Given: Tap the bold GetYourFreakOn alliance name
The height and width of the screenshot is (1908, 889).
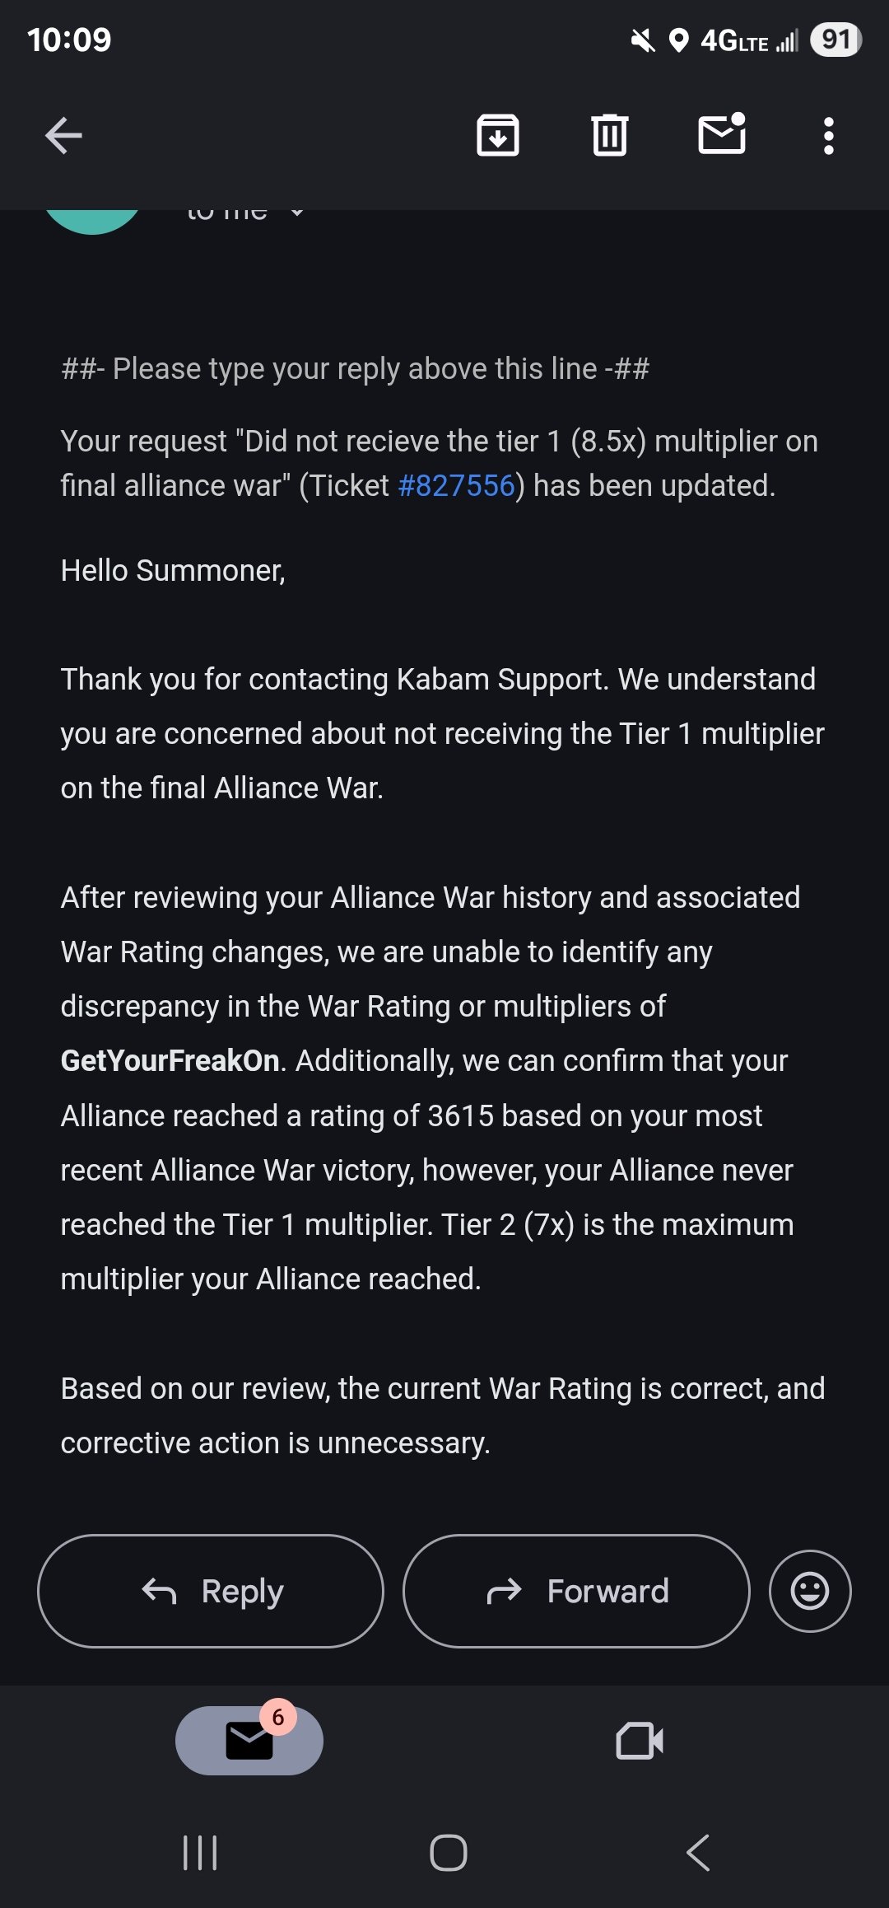Looking at the screenshot, I should (170, 1061).
